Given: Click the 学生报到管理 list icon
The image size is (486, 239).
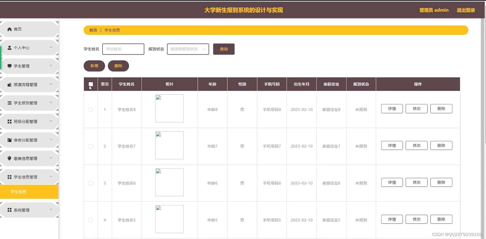Looking at the screenshot, I should click(9, 103).
